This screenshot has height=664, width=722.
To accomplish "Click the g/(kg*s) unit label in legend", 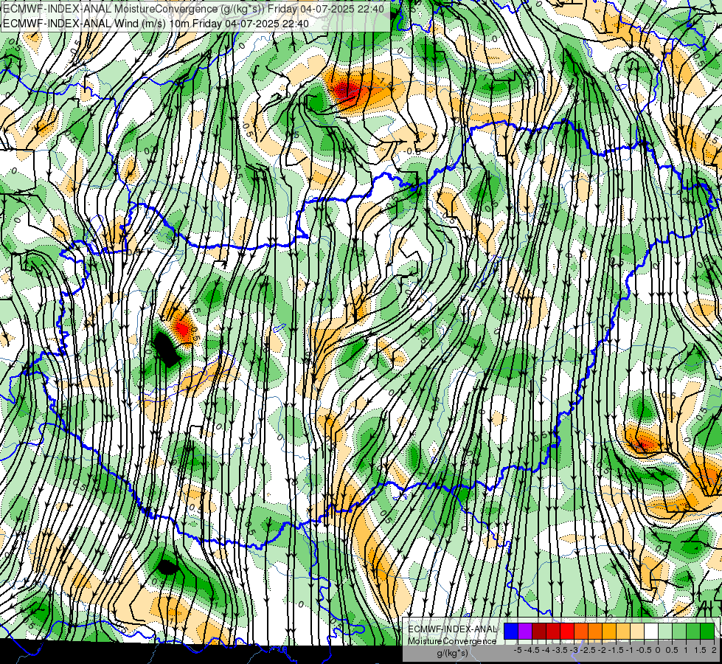I will click(452, 654).
